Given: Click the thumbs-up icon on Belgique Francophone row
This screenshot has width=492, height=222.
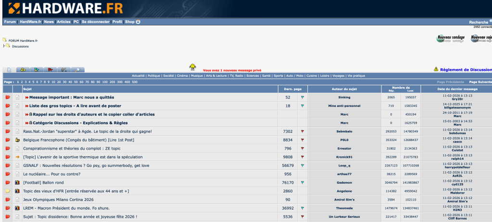Looking at the screenshot, I should [x=17, y=140].
